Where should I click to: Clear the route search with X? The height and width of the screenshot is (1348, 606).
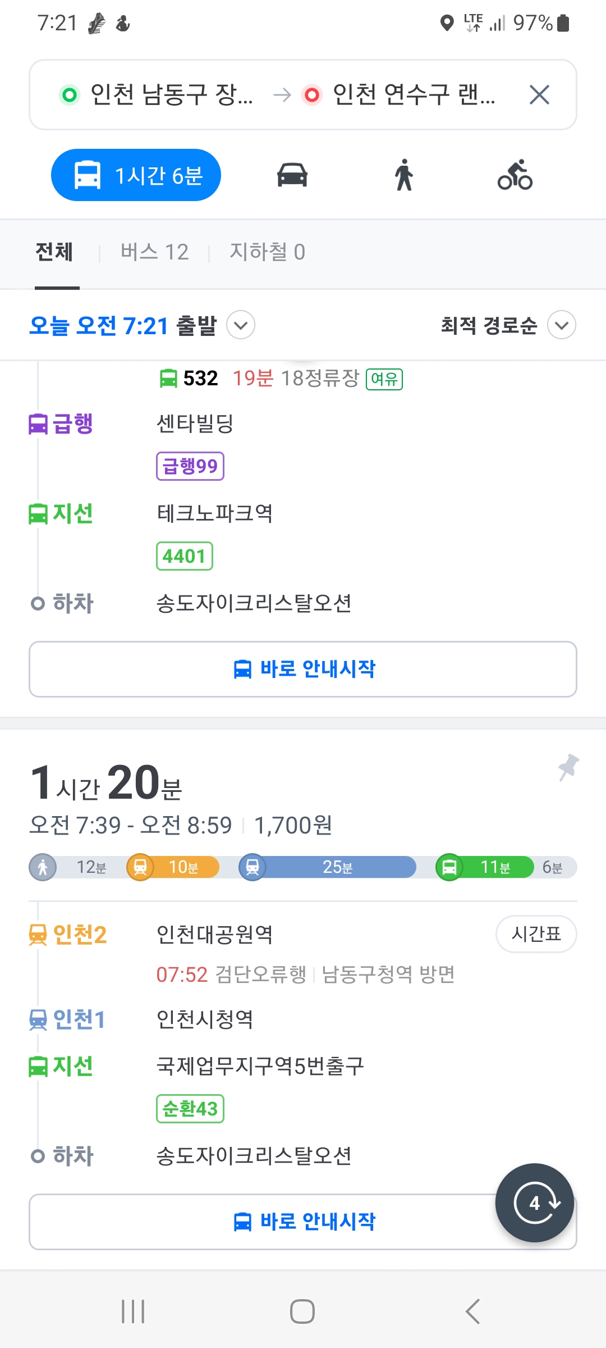click(539, 95)
